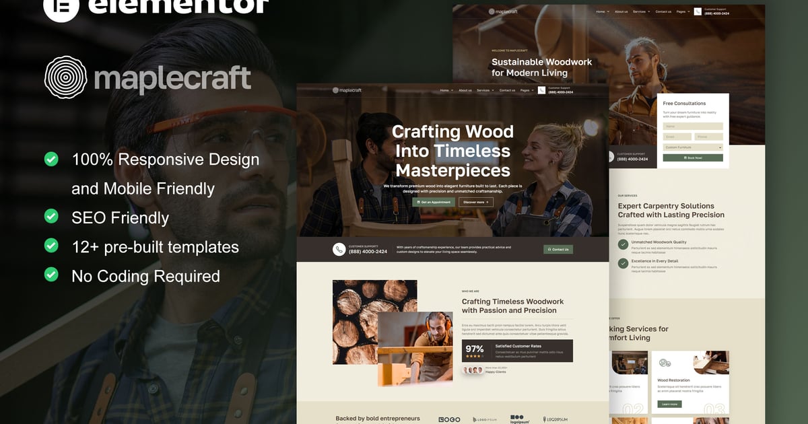808x424 pixels.
Task: Open About us in the front navbar
Action: click(465, 90)
